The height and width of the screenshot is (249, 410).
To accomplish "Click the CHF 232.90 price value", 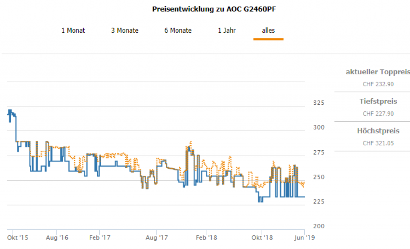I will click(378, 84).
